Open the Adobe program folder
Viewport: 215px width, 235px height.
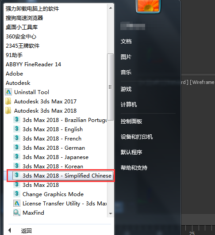click(x=14, y=74)
